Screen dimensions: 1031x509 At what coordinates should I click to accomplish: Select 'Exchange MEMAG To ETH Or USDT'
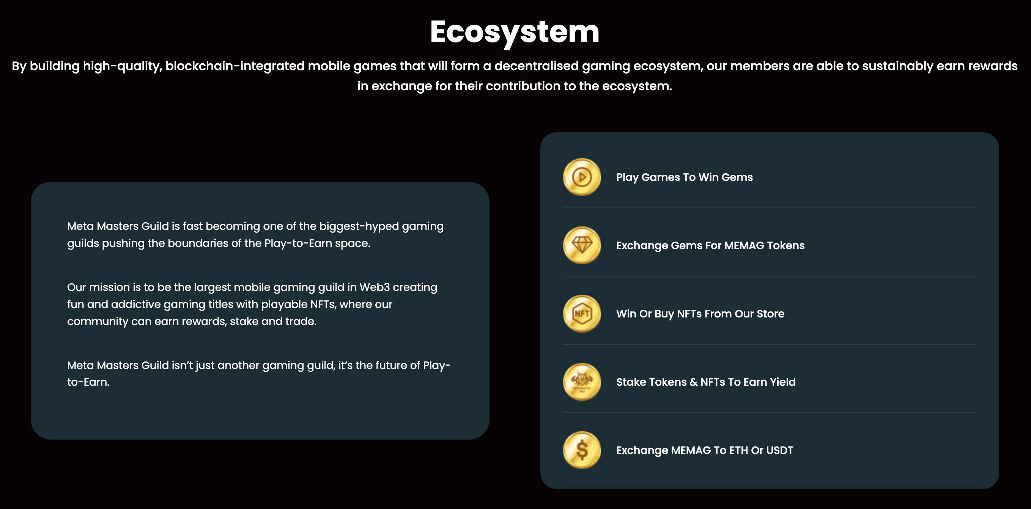(704, 451)
